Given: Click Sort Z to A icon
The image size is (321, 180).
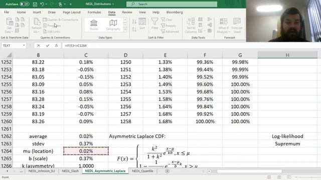Looking at the screenshot, I should click(134, 29).
